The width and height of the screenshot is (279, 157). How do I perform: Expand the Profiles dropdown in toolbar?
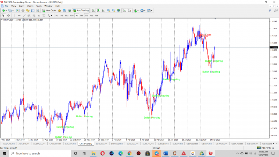click(14, 10)
